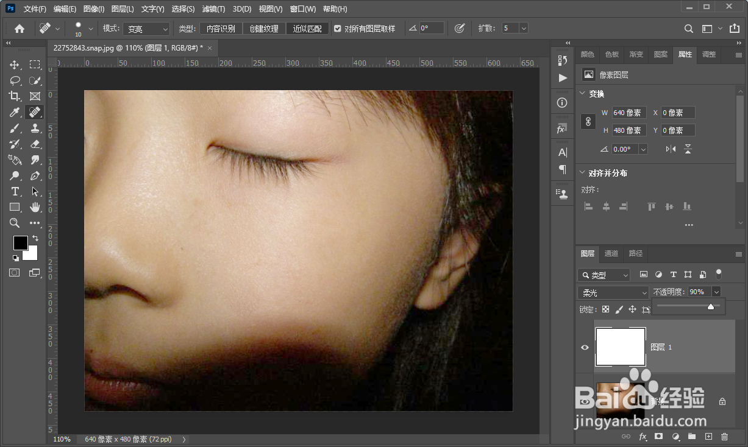Choose the 创建纹理 type button
The width and height of the screenshot is (748, 447).
(x=264, y=29)
